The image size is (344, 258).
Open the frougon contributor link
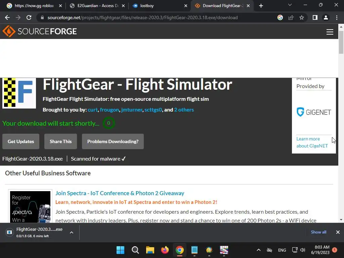click(110, 110)
